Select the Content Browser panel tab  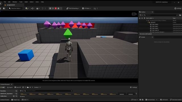pos(5,84)
